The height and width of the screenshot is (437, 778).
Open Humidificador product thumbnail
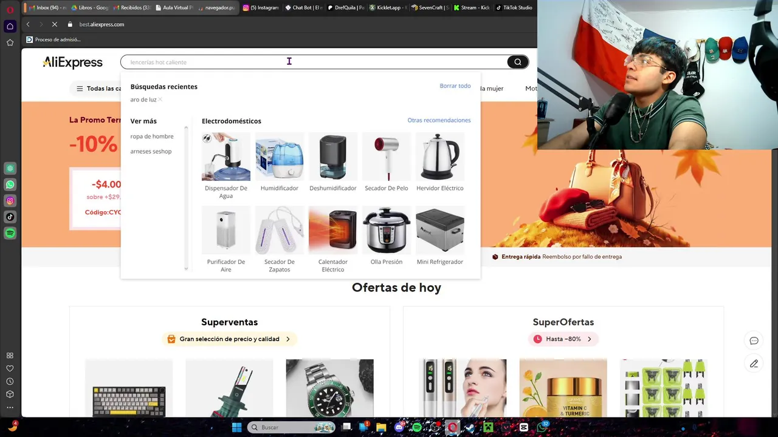tap(280, 157)
